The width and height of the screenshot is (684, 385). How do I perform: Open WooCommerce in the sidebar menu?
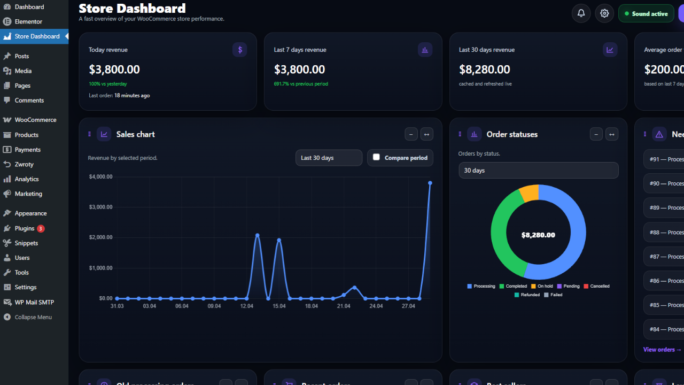[x=35, y=120]
